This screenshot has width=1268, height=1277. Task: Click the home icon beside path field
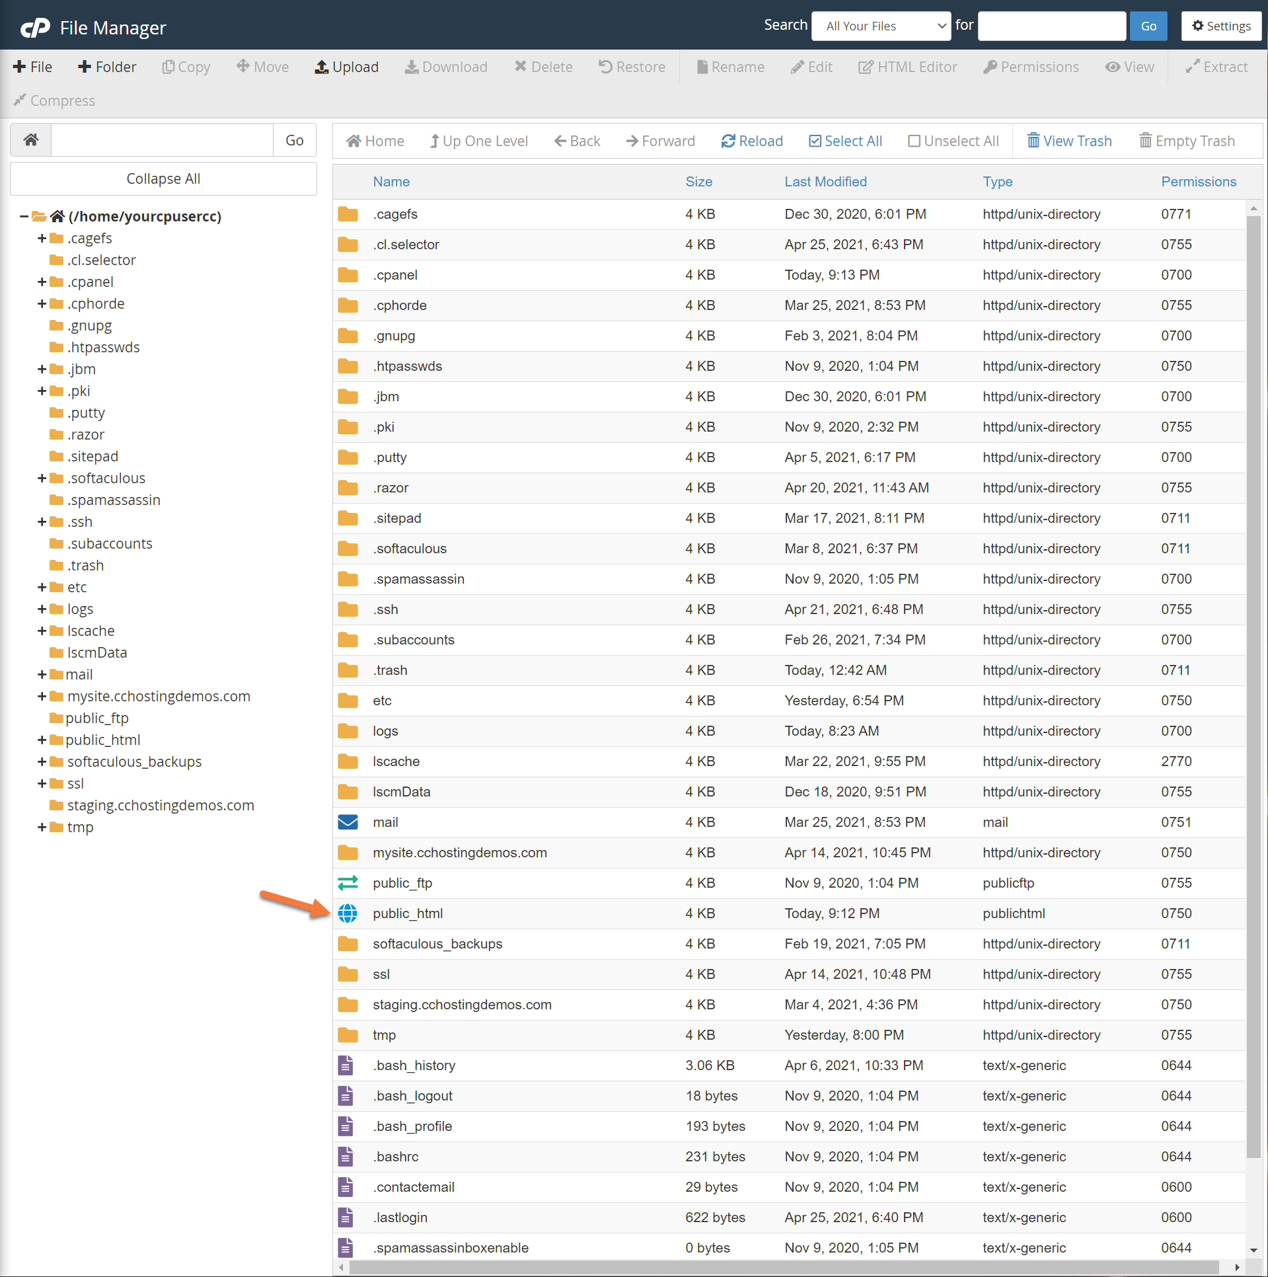pyautogui.click(x=31, y=140)
